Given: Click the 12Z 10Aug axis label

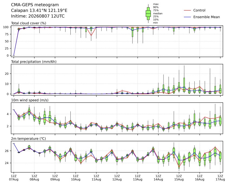Looking at the screenshot, I should 76,178.
